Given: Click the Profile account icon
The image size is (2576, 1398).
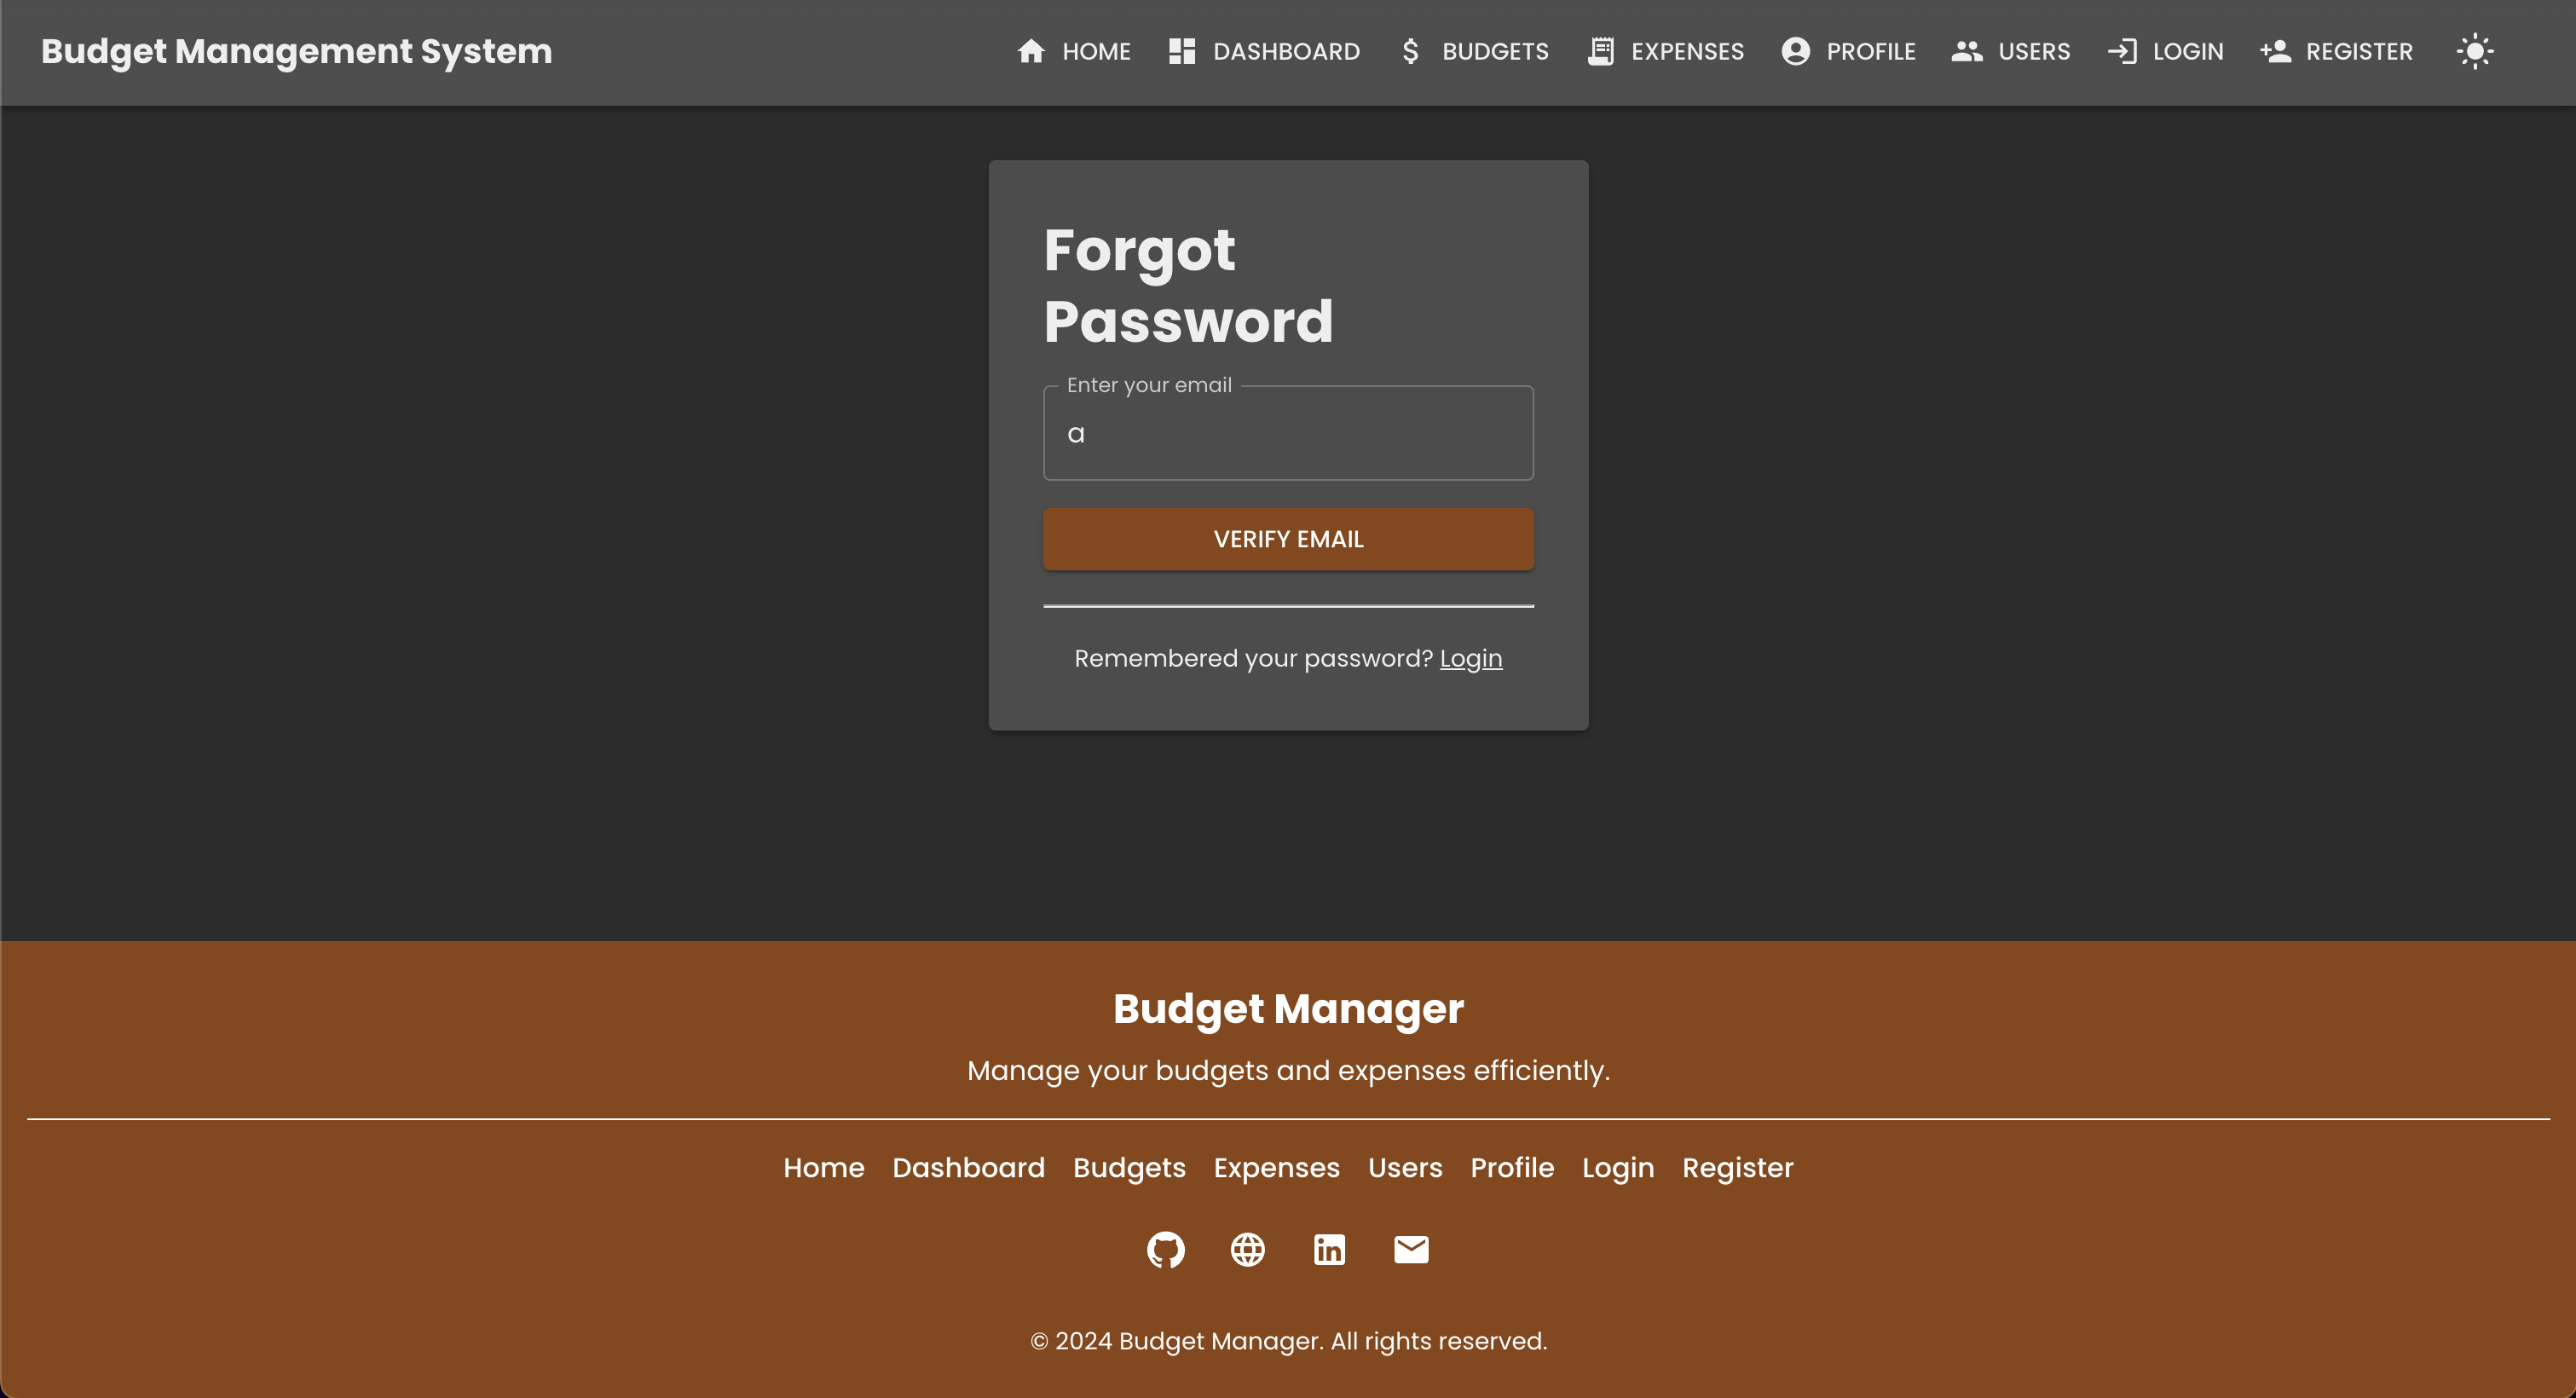Looking at the screenshot, I should 1797,52.
